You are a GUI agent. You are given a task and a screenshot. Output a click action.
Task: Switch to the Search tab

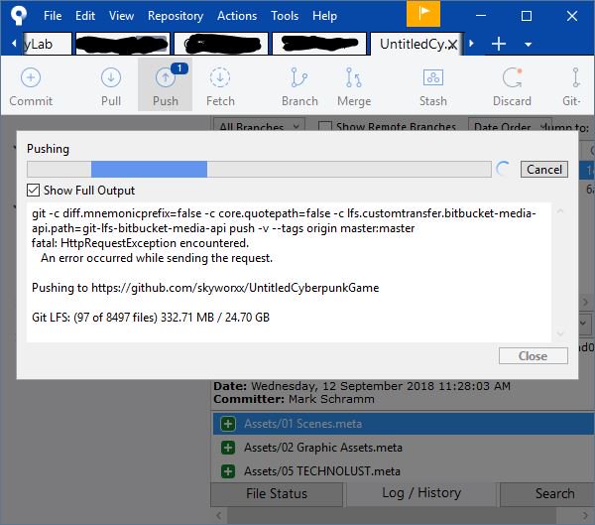click(x=547, y=493)
